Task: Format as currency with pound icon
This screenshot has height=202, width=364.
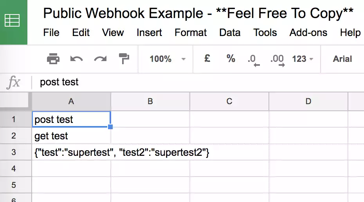Action: click(x=207, y=59)
